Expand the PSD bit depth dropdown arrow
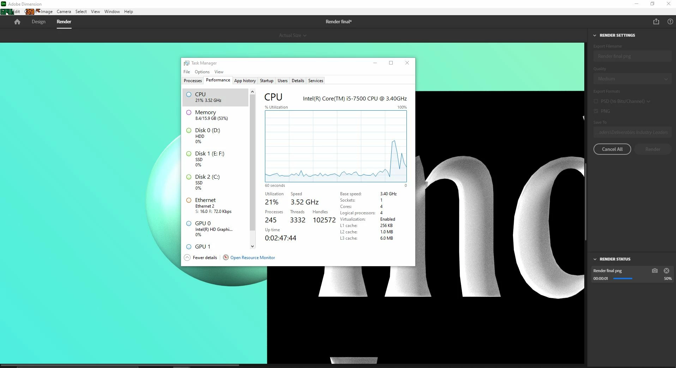The image size is (676, 368). (648, 102)
